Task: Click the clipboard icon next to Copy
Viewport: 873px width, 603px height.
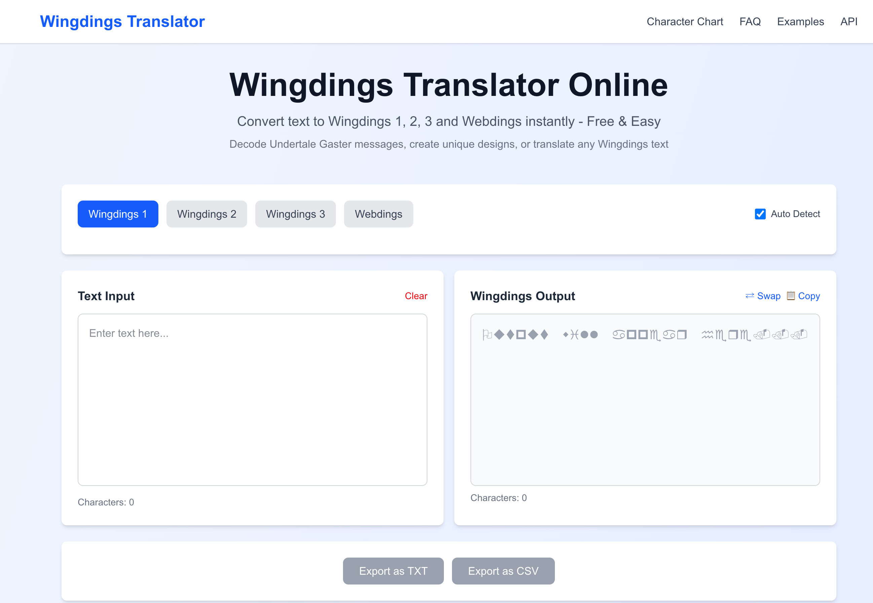Action: click(x=791, y=296)
